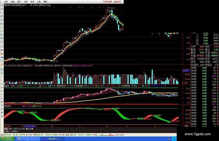Image resolution: width=219 pixels, height=141 pixels.
Task: Select the VOL-TDX tab at bottom
Action: tap(21, 129)
